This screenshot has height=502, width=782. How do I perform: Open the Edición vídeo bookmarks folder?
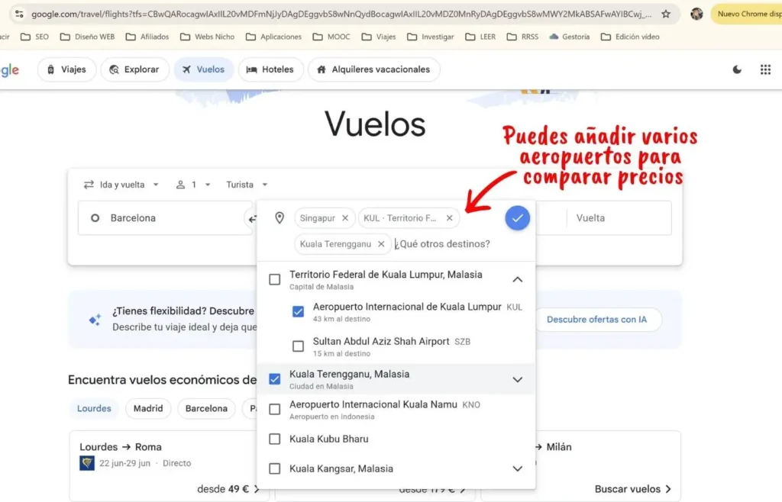click(630, 37)
